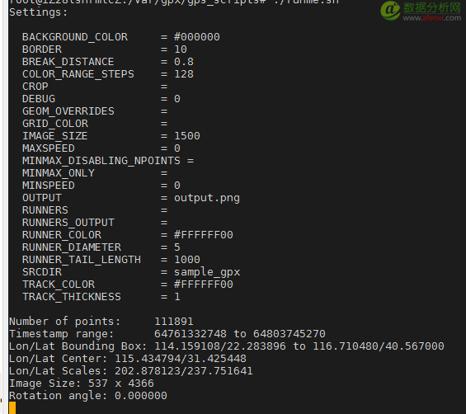Select the BACKGROUND_COLOR label text

tap(75, 37)
